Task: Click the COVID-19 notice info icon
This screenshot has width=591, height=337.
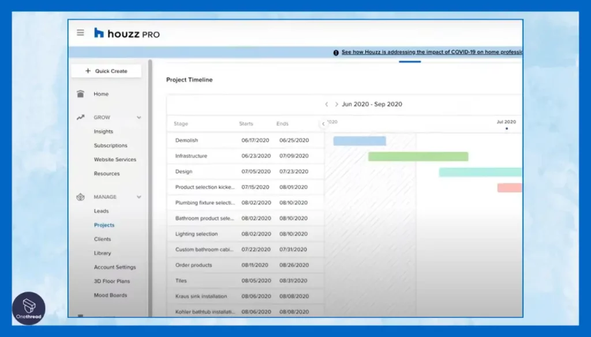Action: 336,52
